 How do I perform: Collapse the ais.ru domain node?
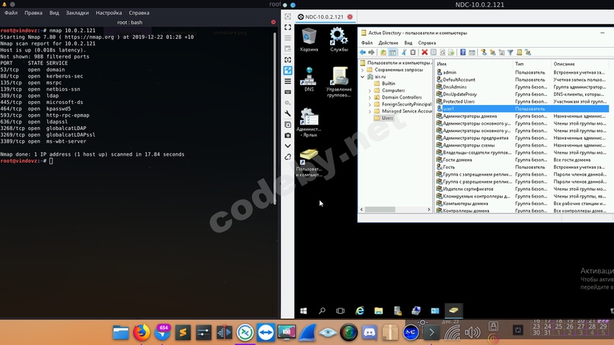pos(363,77)
